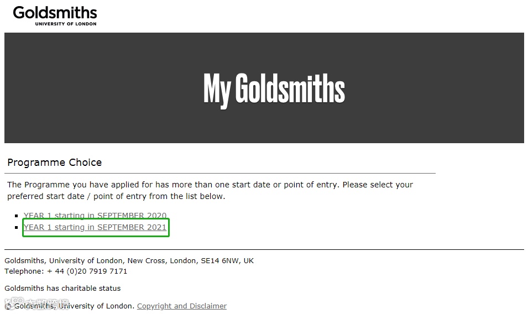Click the 'Goldsmiths has charitable status' text
The image size is (528, 314).
(x=62, y=289)
